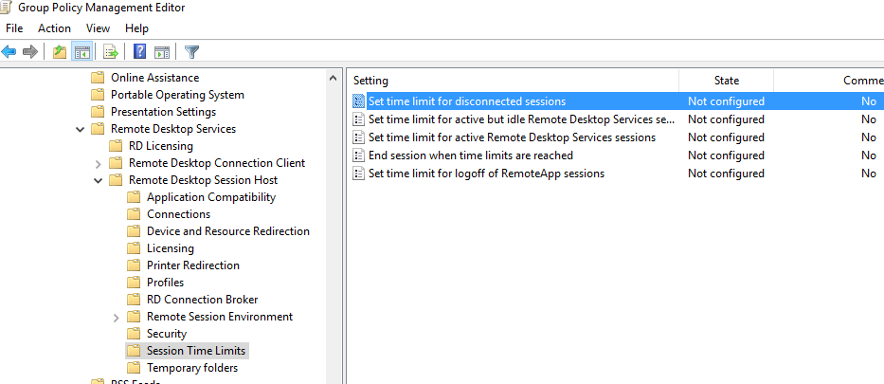The width and height of the screenshot is (884, 384).
Task: Expand Remote Desktop Connection Client folder
Action: tap(99, 164)
